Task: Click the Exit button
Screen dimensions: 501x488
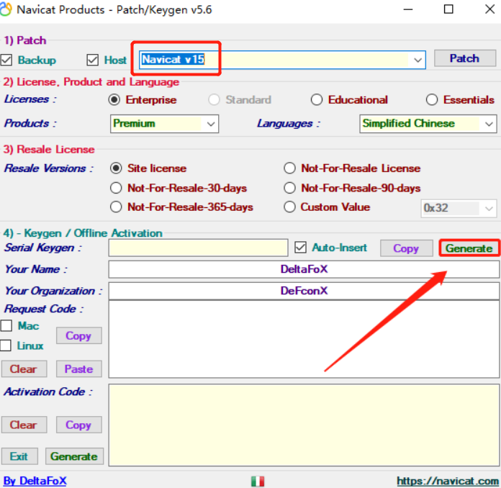Action: click(x=19, y=456)
